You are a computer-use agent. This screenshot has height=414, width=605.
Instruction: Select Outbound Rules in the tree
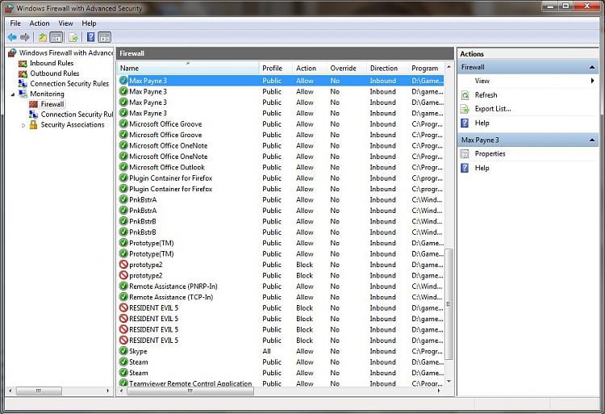[54, 73]
